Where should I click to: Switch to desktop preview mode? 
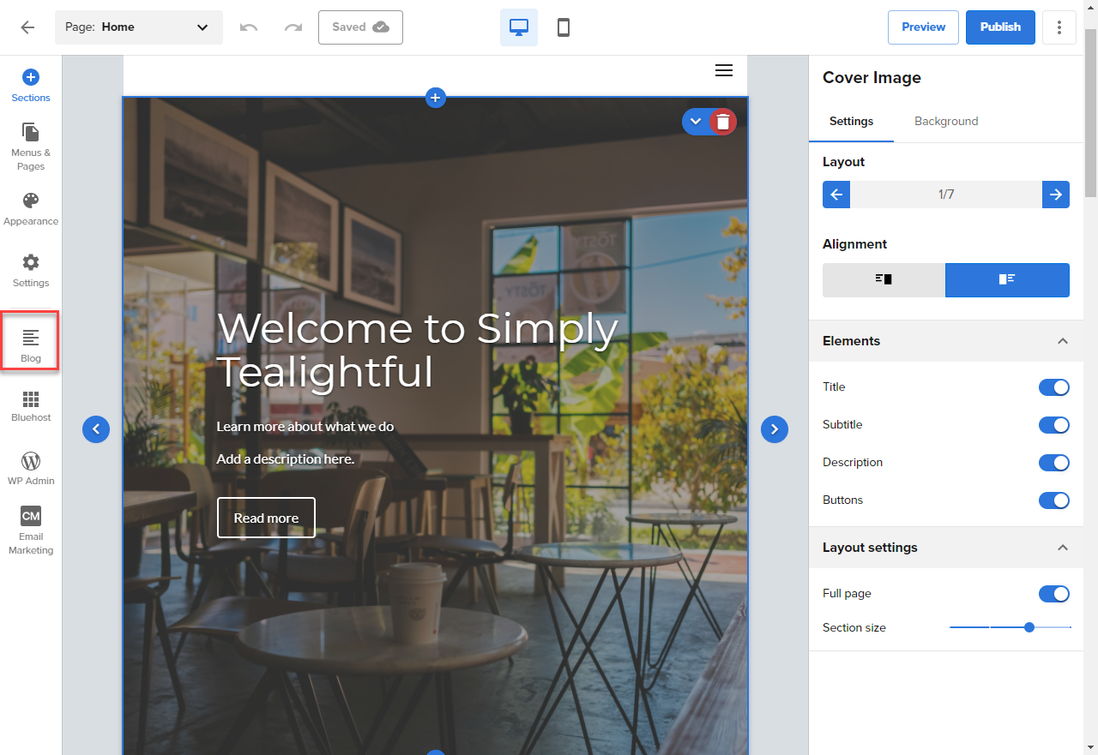click(519, 27)
